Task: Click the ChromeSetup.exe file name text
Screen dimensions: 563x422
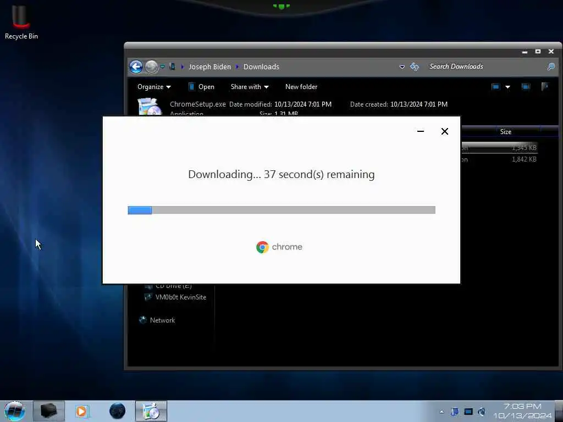Action: 197,104
